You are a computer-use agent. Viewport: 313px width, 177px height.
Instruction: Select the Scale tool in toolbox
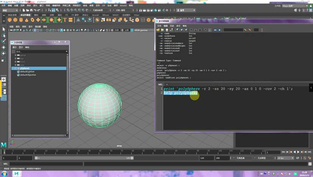tap(3, 60)
